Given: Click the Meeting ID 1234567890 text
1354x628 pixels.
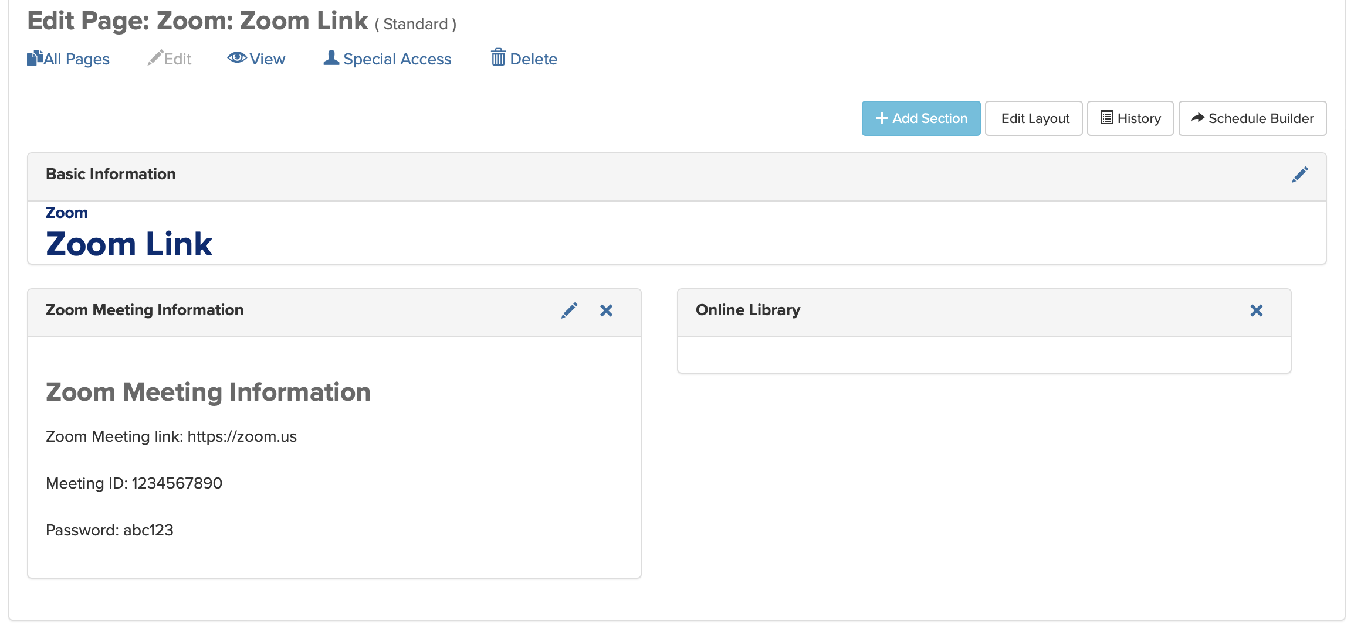Looking at the screenshot, I should click(134, 483).
